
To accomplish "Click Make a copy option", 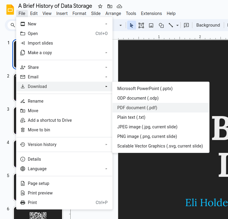I will 40,53.
